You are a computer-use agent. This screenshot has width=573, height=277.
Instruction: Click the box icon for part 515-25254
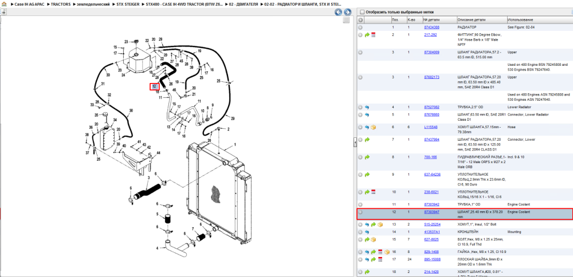pos(380,224)
